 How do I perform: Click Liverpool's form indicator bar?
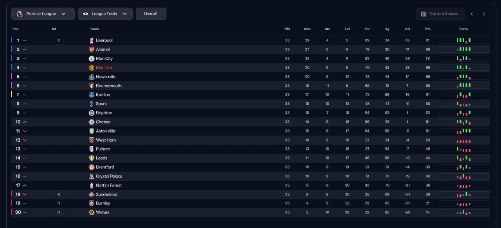point(463,41)
